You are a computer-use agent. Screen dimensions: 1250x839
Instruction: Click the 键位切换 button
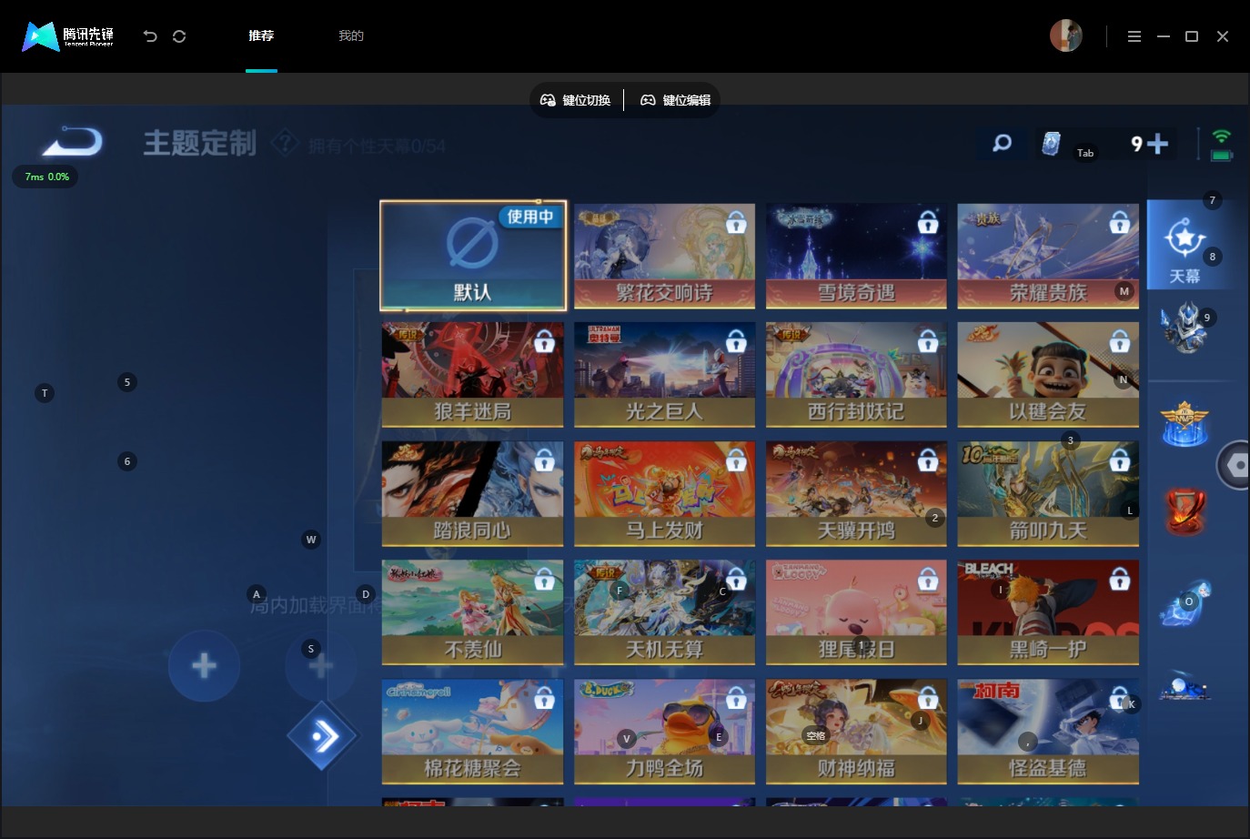point(576,100)
